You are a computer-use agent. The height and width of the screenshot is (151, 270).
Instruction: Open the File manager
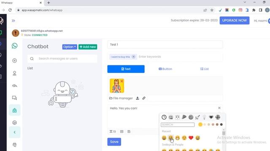tap(121, 98)
